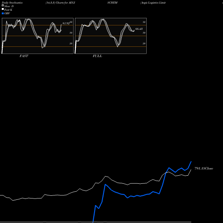Image resolution: width=223 pixels, height=223 pixels.
Task: Click the Slow D legend swatch
Action: pyautogui.click(x=3, y=5)
